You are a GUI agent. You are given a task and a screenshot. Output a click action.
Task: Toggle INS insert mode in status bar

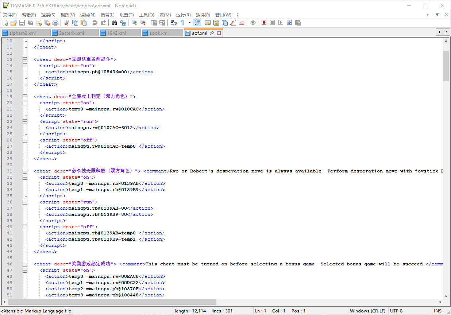[437, 311]
